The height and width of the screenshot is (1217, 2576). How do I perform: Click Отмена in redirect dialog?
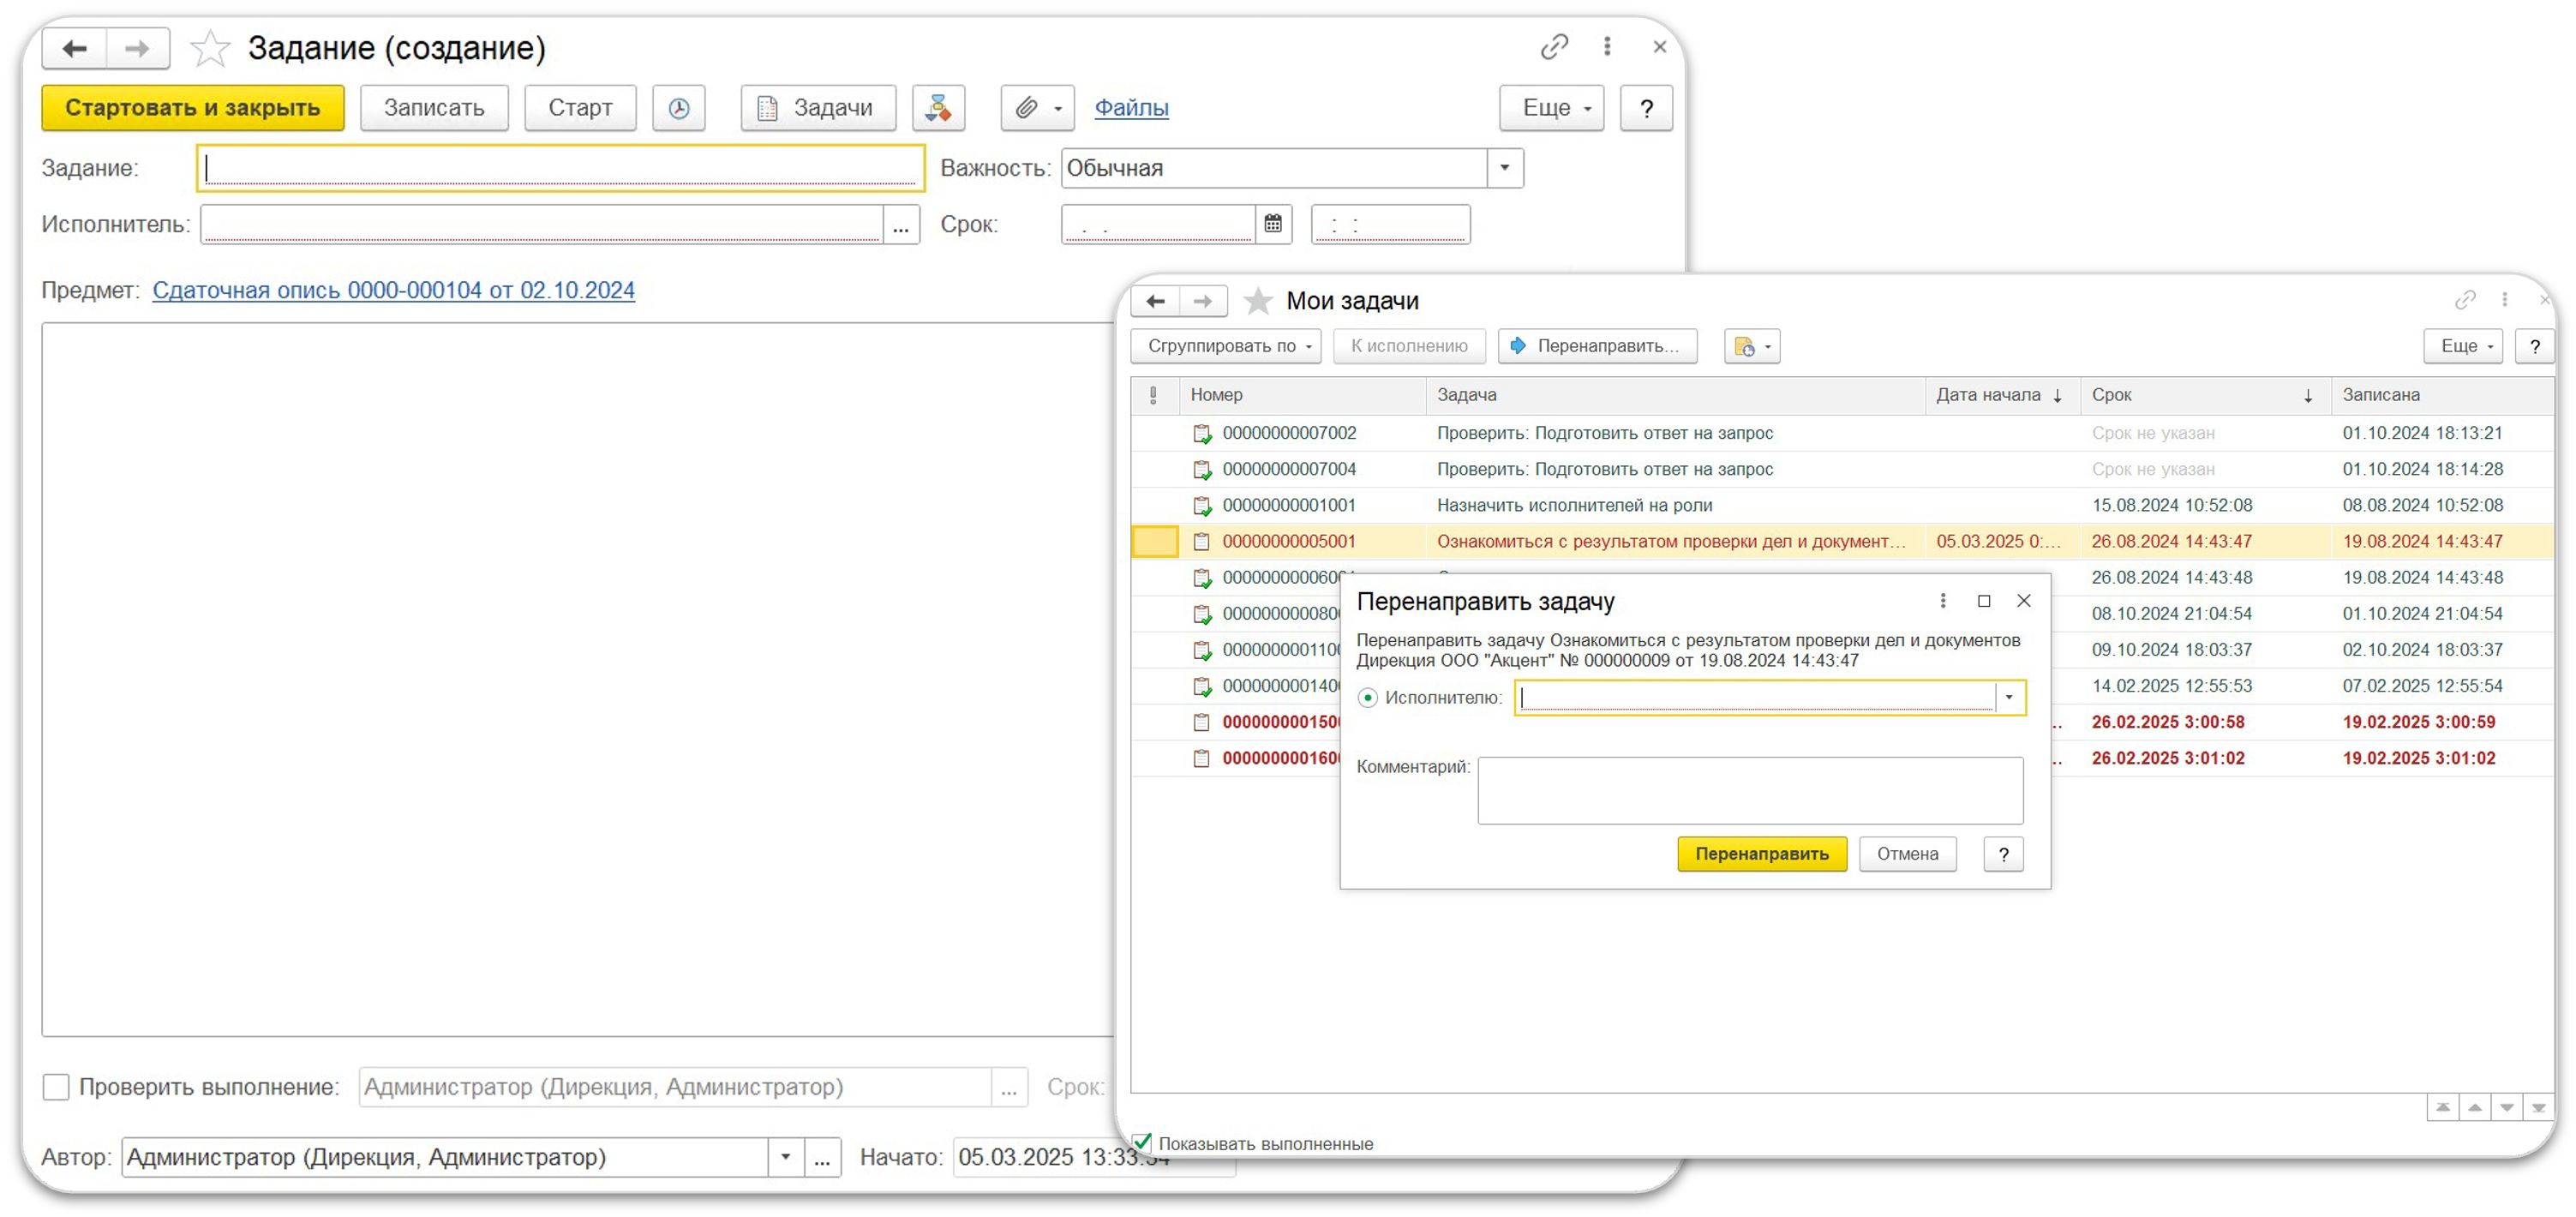coord(1907,854)
